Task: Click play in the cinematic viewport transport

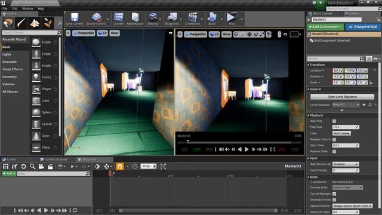Action: (x=247, y=149)
